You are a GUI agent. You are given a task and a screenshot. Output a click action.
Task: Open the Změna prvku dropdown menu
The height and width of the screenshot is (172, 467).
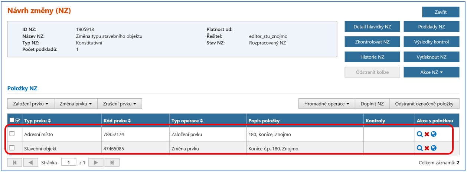coord(76,104)
